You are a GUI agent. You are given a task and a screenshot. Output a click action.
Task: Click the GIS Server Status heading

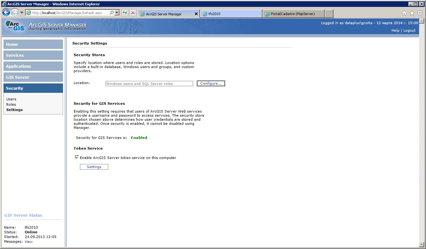click(23, 215)
